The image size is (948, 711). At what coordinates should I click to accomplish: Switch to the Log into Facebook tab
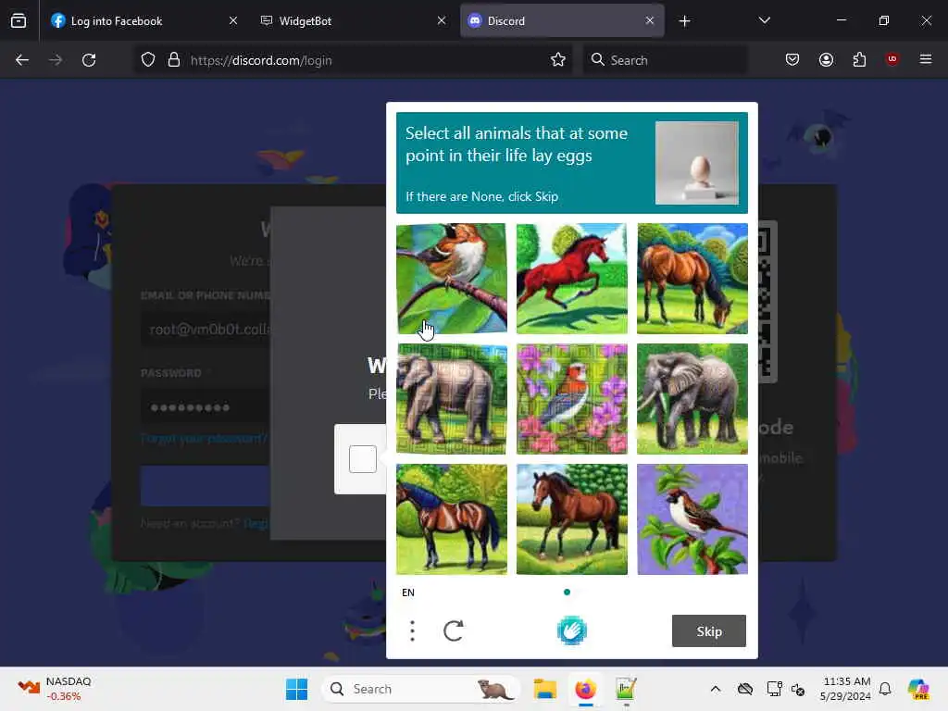143,21
